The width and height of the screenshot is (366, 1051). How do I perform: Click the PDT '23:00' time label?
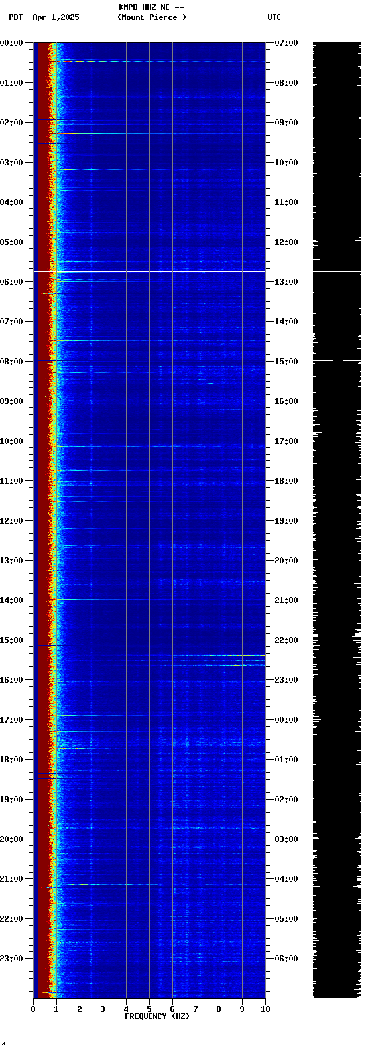(x=11, y=959)
